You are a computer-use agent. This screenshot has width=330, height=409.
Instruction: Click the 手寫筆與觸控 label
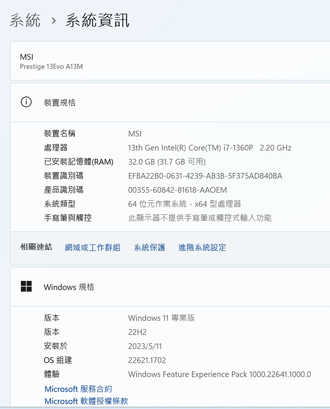click(68, 218)
